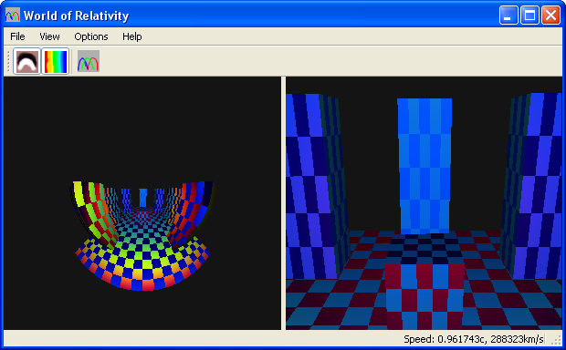Click the World of Relativity title bar text

click(x=76, y=15)
